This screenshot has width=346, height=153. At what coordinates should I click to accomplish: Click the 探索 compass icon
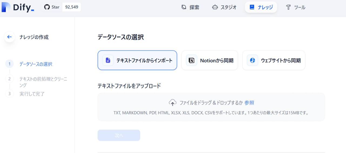184,7
